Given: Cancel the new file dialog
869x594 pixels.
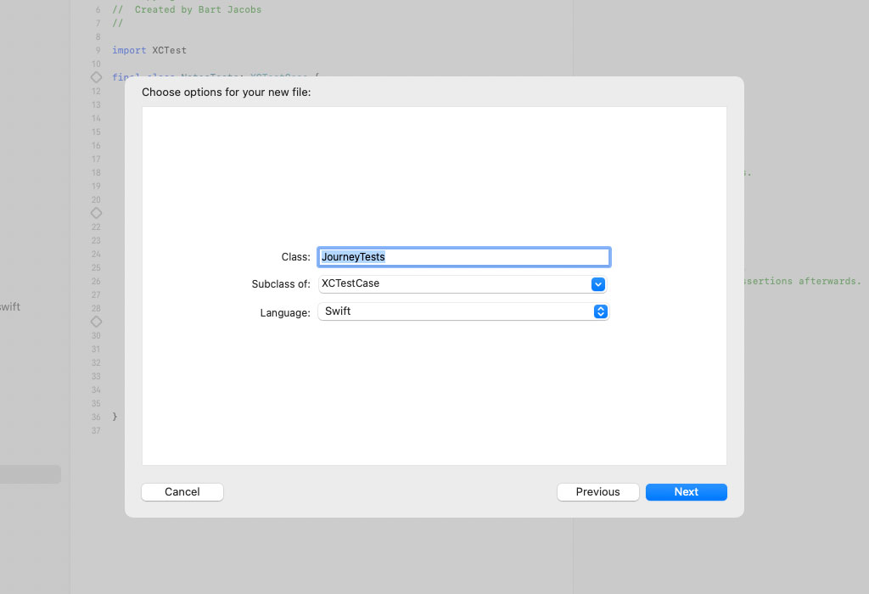Looking at the screenshot, I should 182,492.
